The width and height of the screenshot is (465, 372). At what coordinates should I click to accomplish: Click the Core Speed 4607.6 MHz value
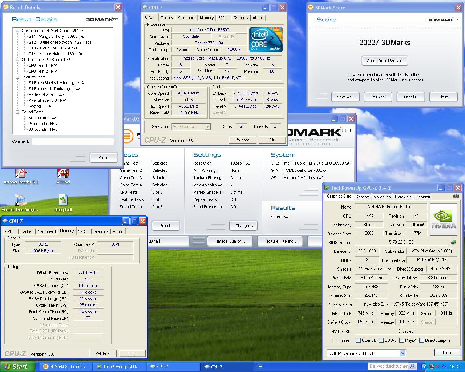(x=189, y=93)
